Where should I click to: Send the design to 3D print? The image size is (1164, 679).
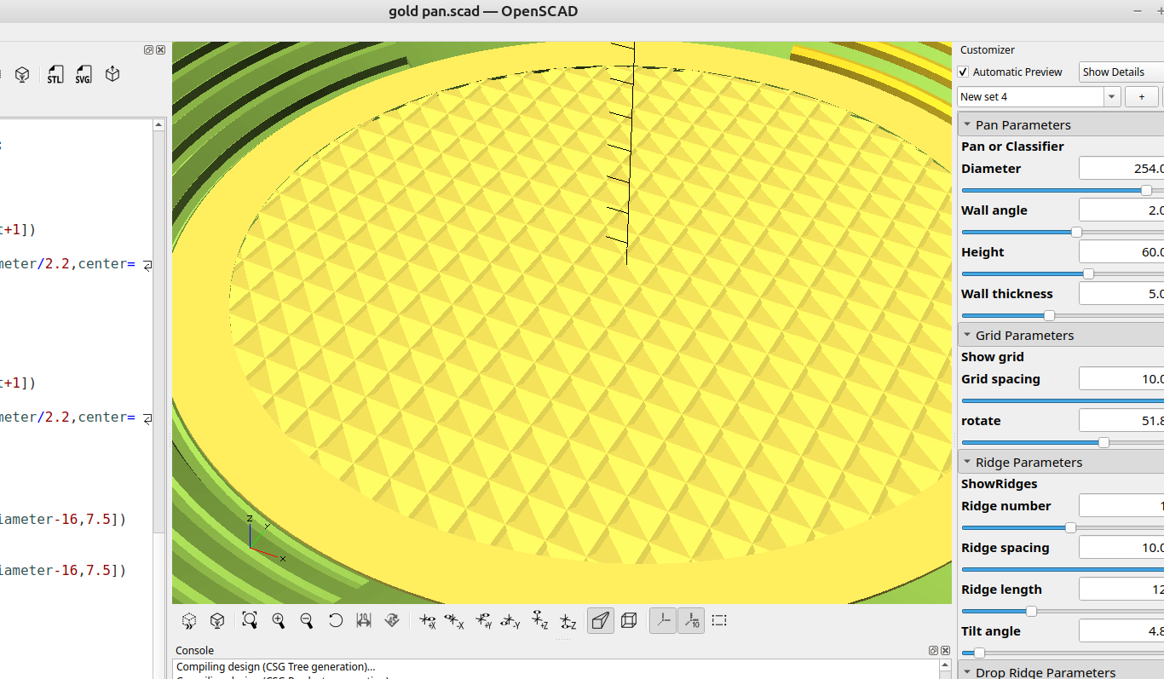(112, 75)
